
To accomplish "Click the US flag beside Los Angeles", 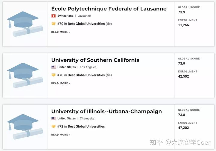I will 53,67.
